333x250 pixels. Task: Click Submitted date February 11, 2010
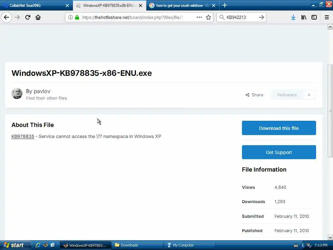pyautogui.click(x=292, y=216)
